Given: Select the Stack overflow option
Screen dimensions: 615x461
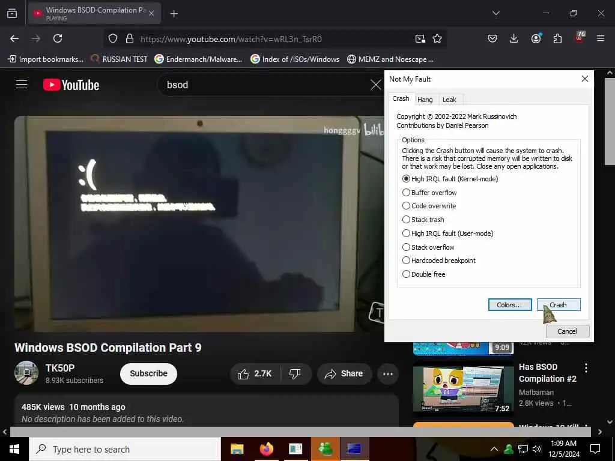Looking at the screenshot, I should [x=428, y=247].
